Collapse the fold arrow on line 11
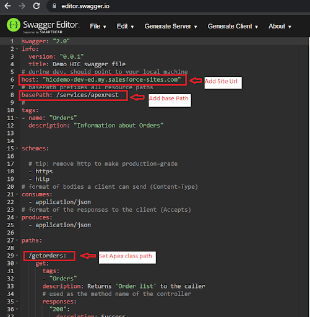 click(x=17, y=118)
